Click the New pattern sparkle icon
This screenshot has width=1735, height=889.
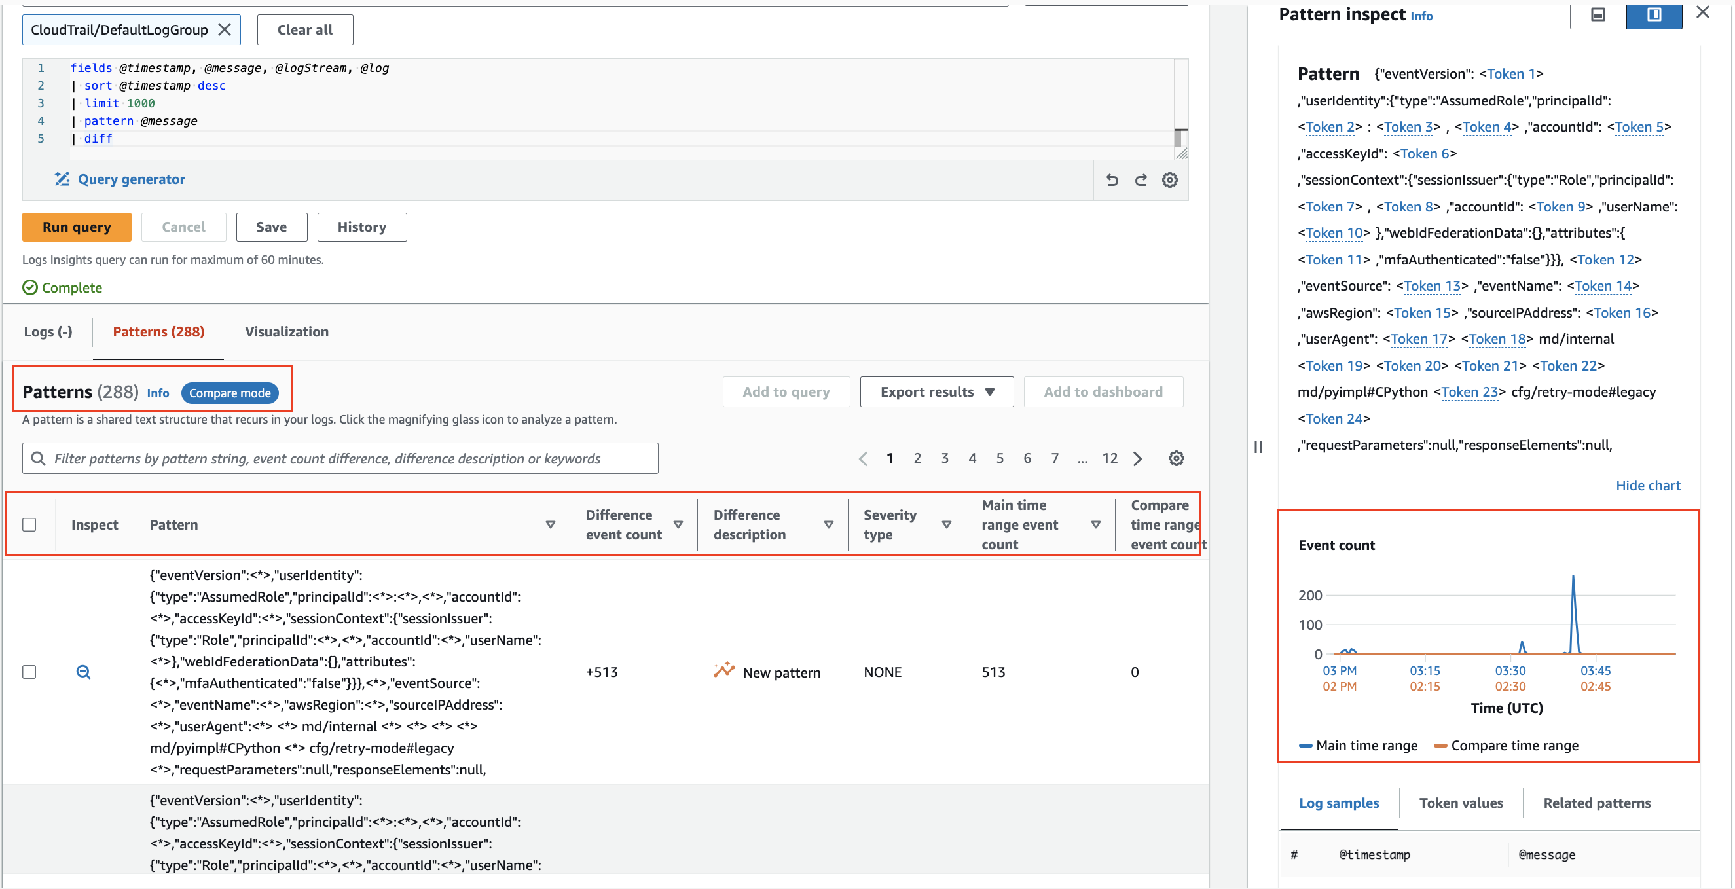pos(724,670)
